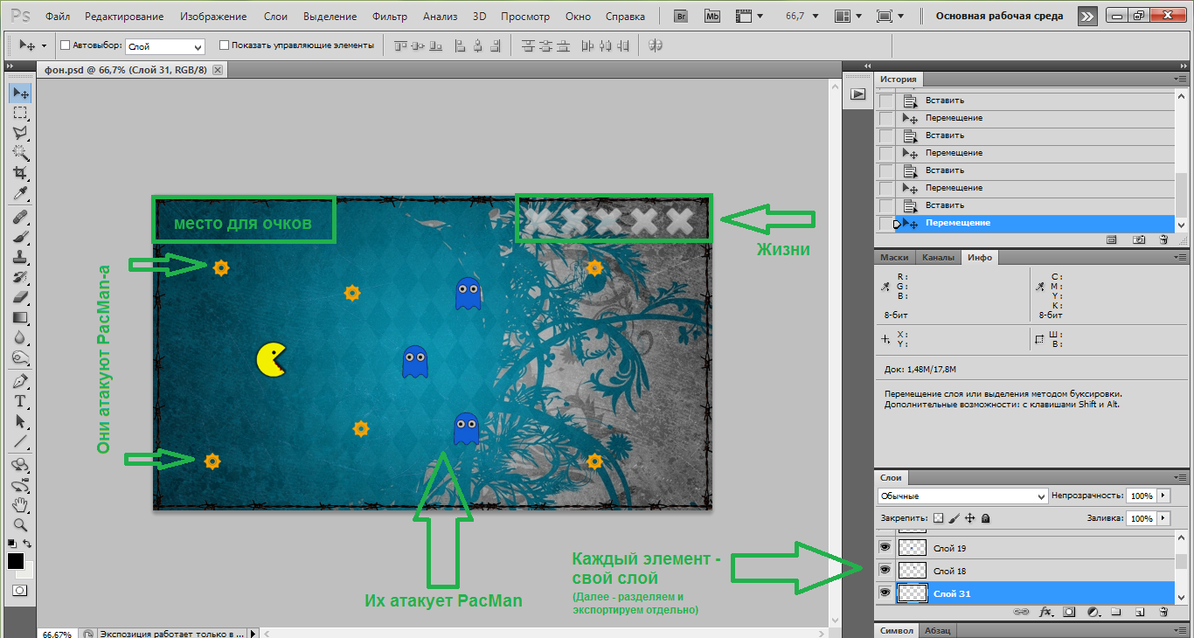Image resolution: width=1194 pixels, height=638 pixels.
Task: Toggle lock position of the layer
Action: [x=969, y=518]
